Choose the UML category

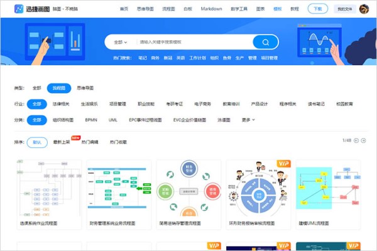(112, 120)
